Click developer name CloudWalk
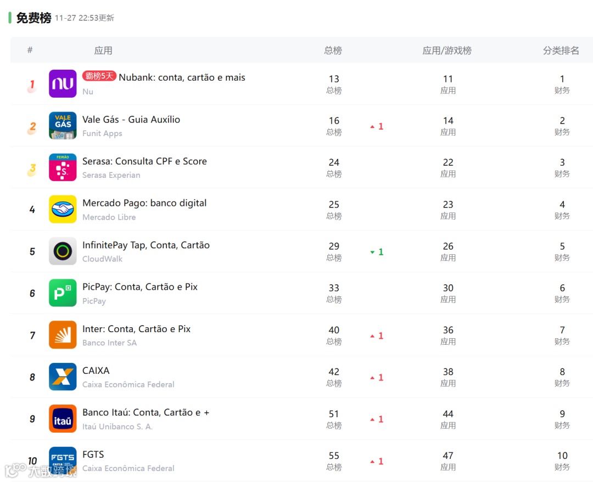This screenshot has height=482, width=593. click(102, 259)
